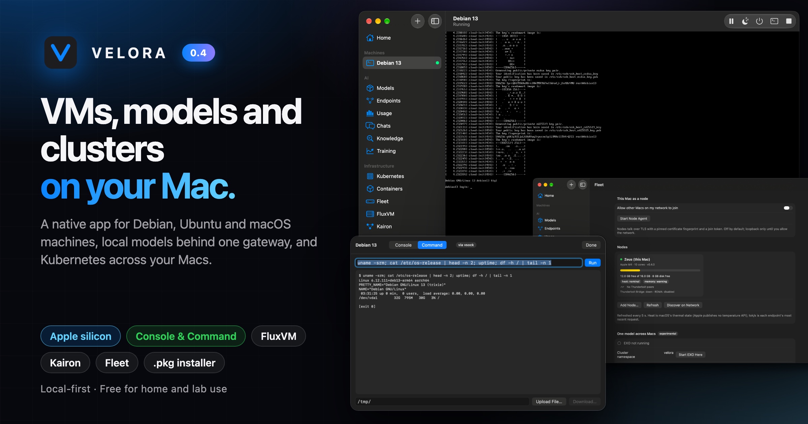The image size is (808, 424).
Task: Toggle the sidebar in the main window
Action: [x=435, y=21]
